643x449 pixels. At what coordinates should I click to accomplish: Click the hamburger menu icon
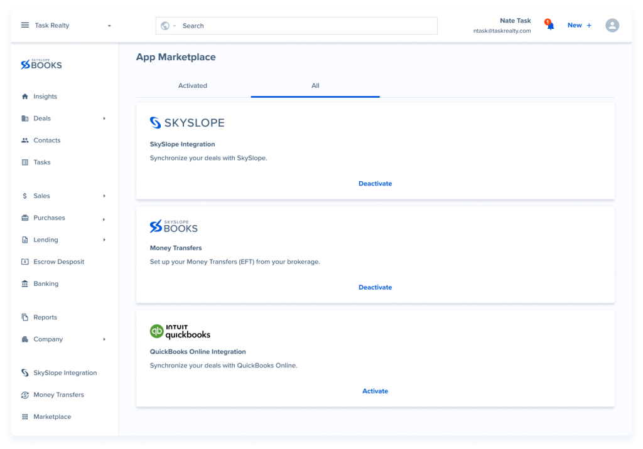coord(25,26)
